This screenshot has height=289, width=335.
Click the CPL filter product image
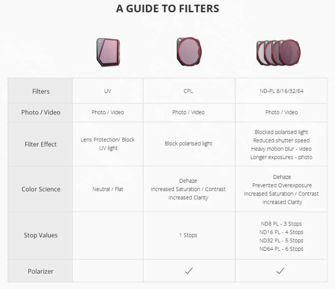pos(189,51)
